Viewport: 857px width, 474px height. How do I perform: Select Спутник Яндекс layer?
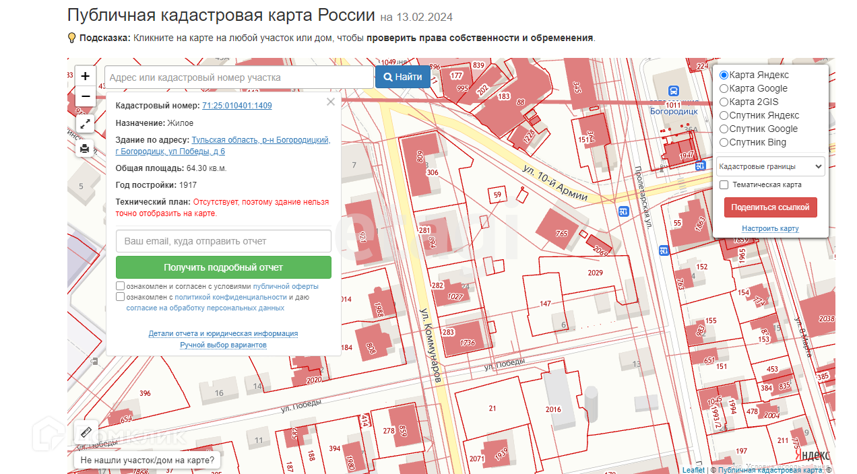[x=724, y=115]
